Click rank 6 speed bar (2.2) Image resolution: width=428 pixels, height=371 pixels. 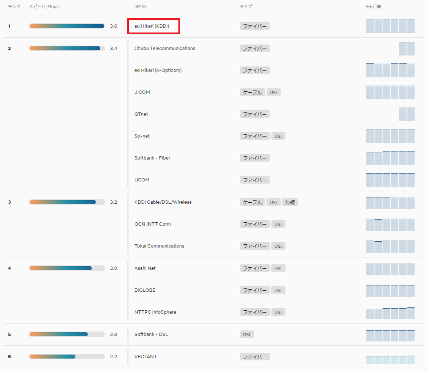[x=67, y=356]
